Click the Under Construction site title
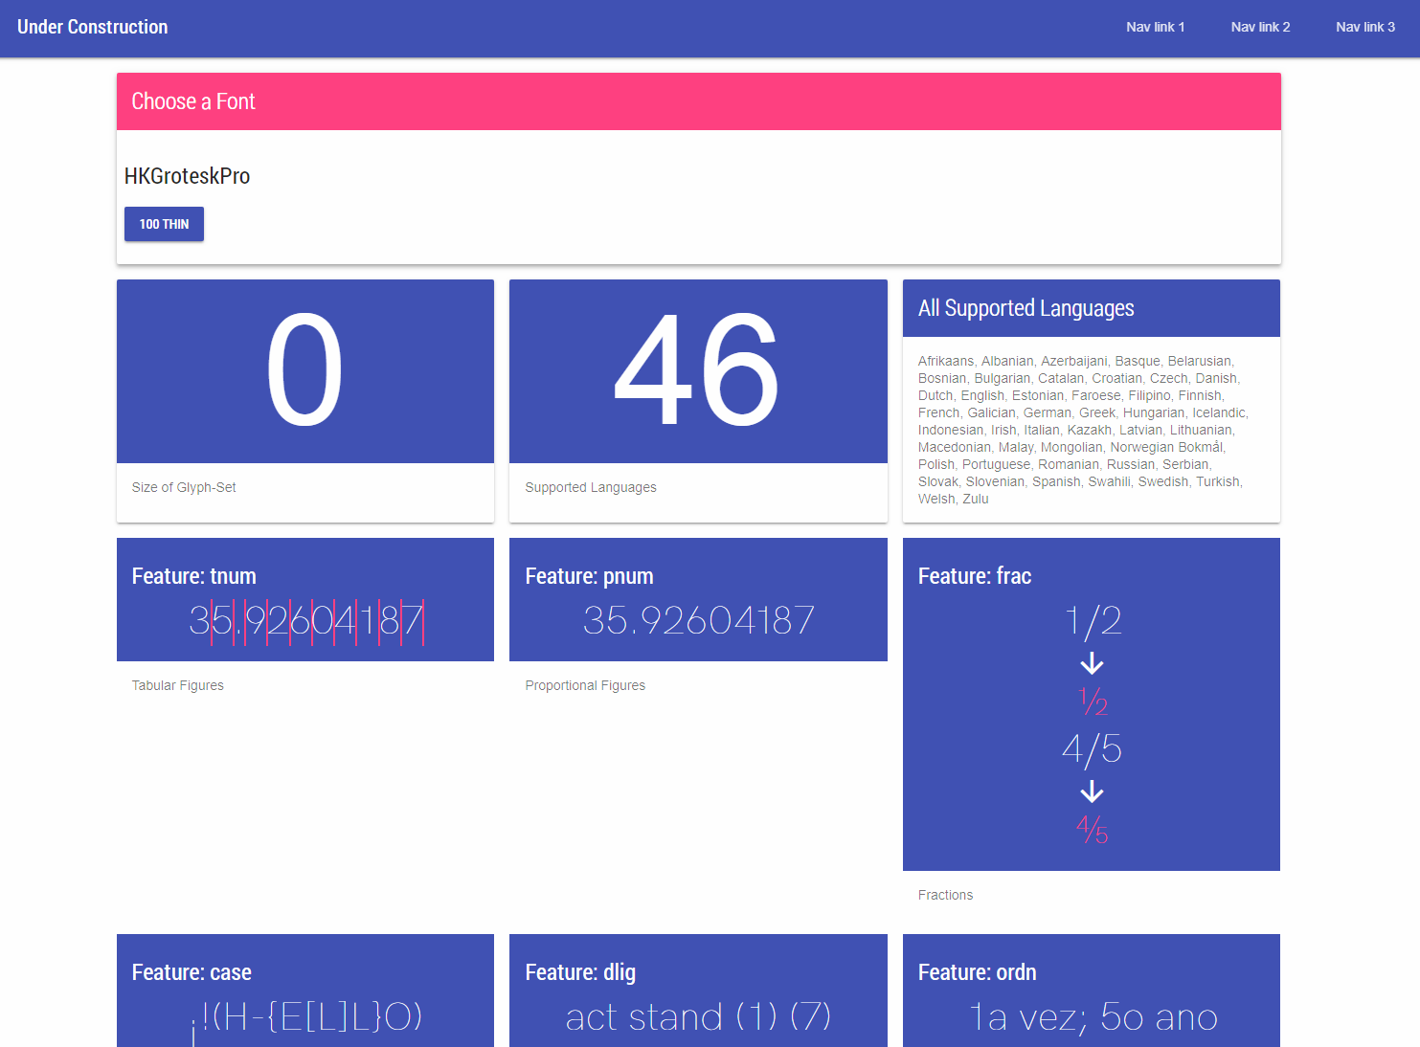The width and height of the screenshot is (1420, 1047). pos(92,27)
